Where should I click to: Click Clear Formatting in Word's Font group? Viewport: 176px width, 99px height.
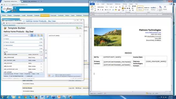[x=120, y=7]
